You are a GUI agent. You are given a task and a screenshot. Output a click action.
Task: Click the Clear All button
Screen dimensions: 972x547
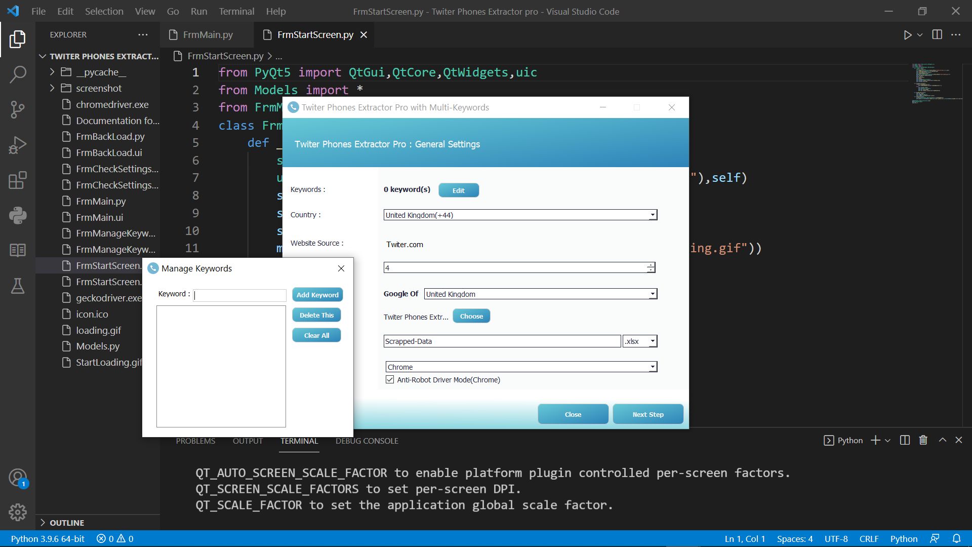[x=316, y=335]
